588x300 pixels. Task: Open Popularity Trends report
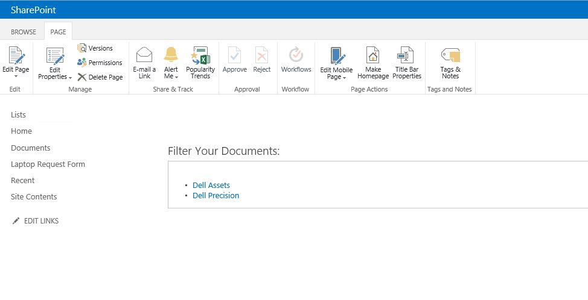[x=200, y=63]
